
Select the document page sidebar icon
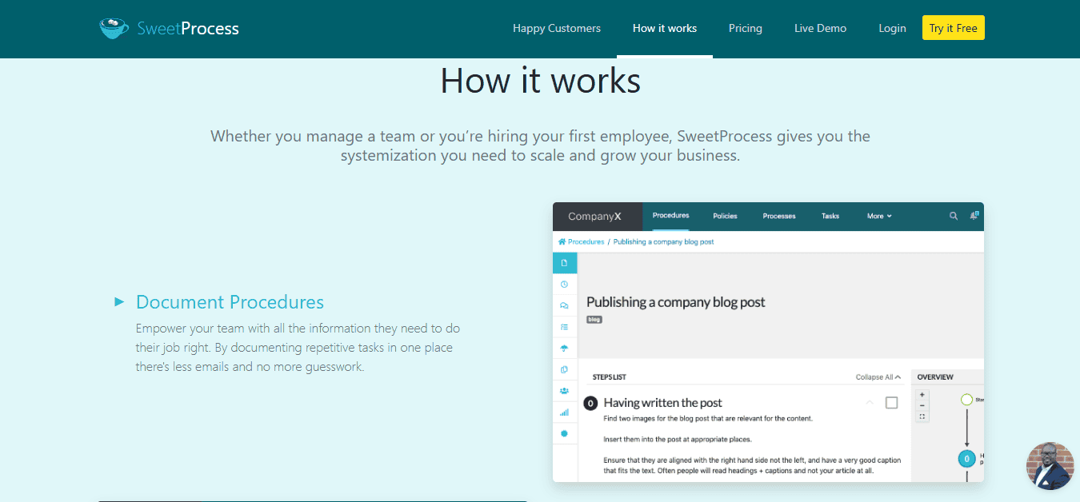(x=565, y=262)
